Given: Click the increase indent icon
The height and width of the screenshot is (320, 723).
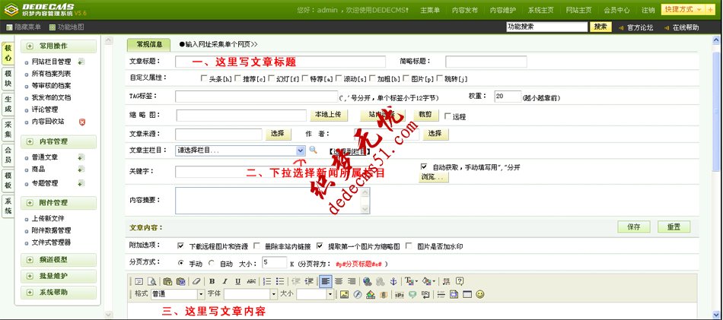Looking at the screenshot, I should tap(310, 281).
